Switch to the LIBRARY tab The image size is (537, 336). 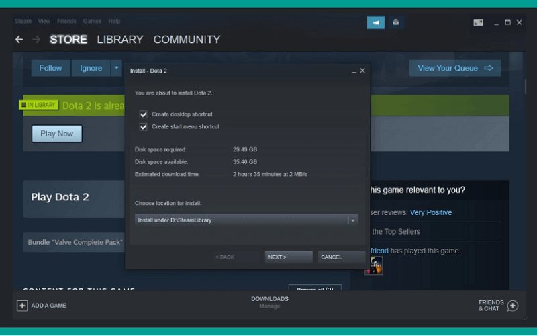pos(120,40)
